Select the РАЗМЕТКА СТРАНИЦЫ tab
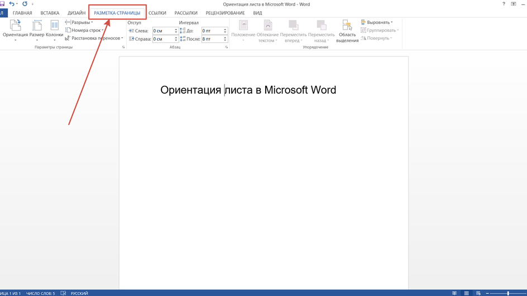 (117, 13)
